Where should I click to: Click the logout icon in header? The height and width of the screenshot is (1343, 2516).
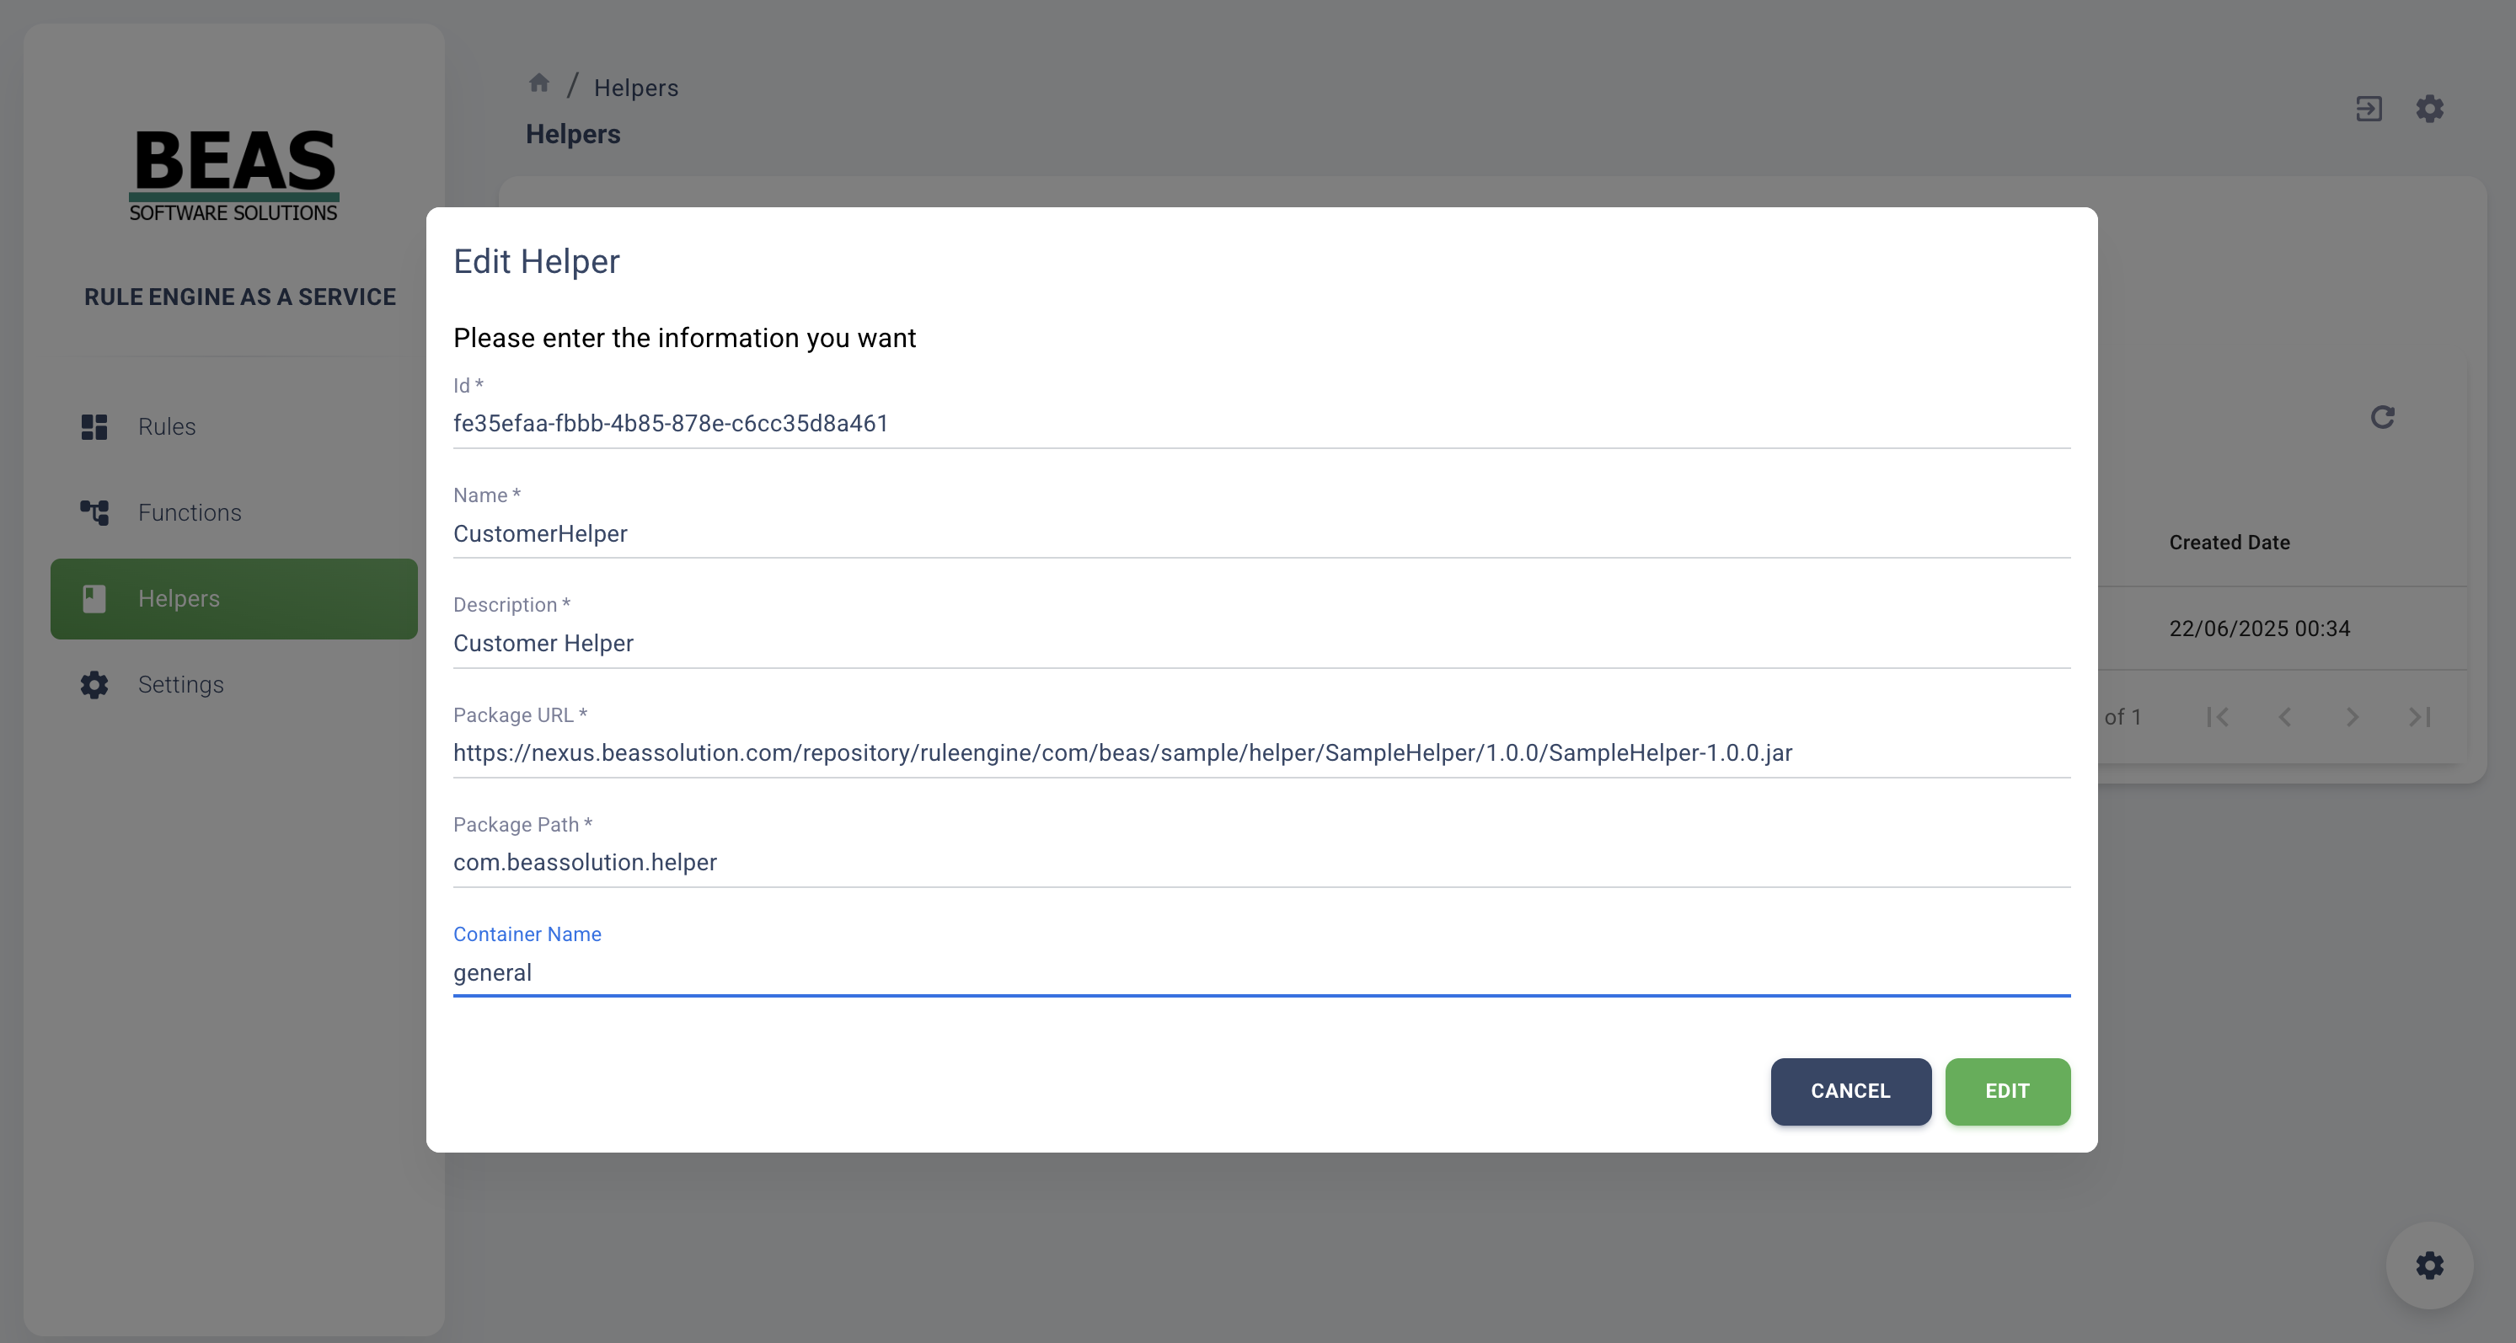click(2369, 109)
